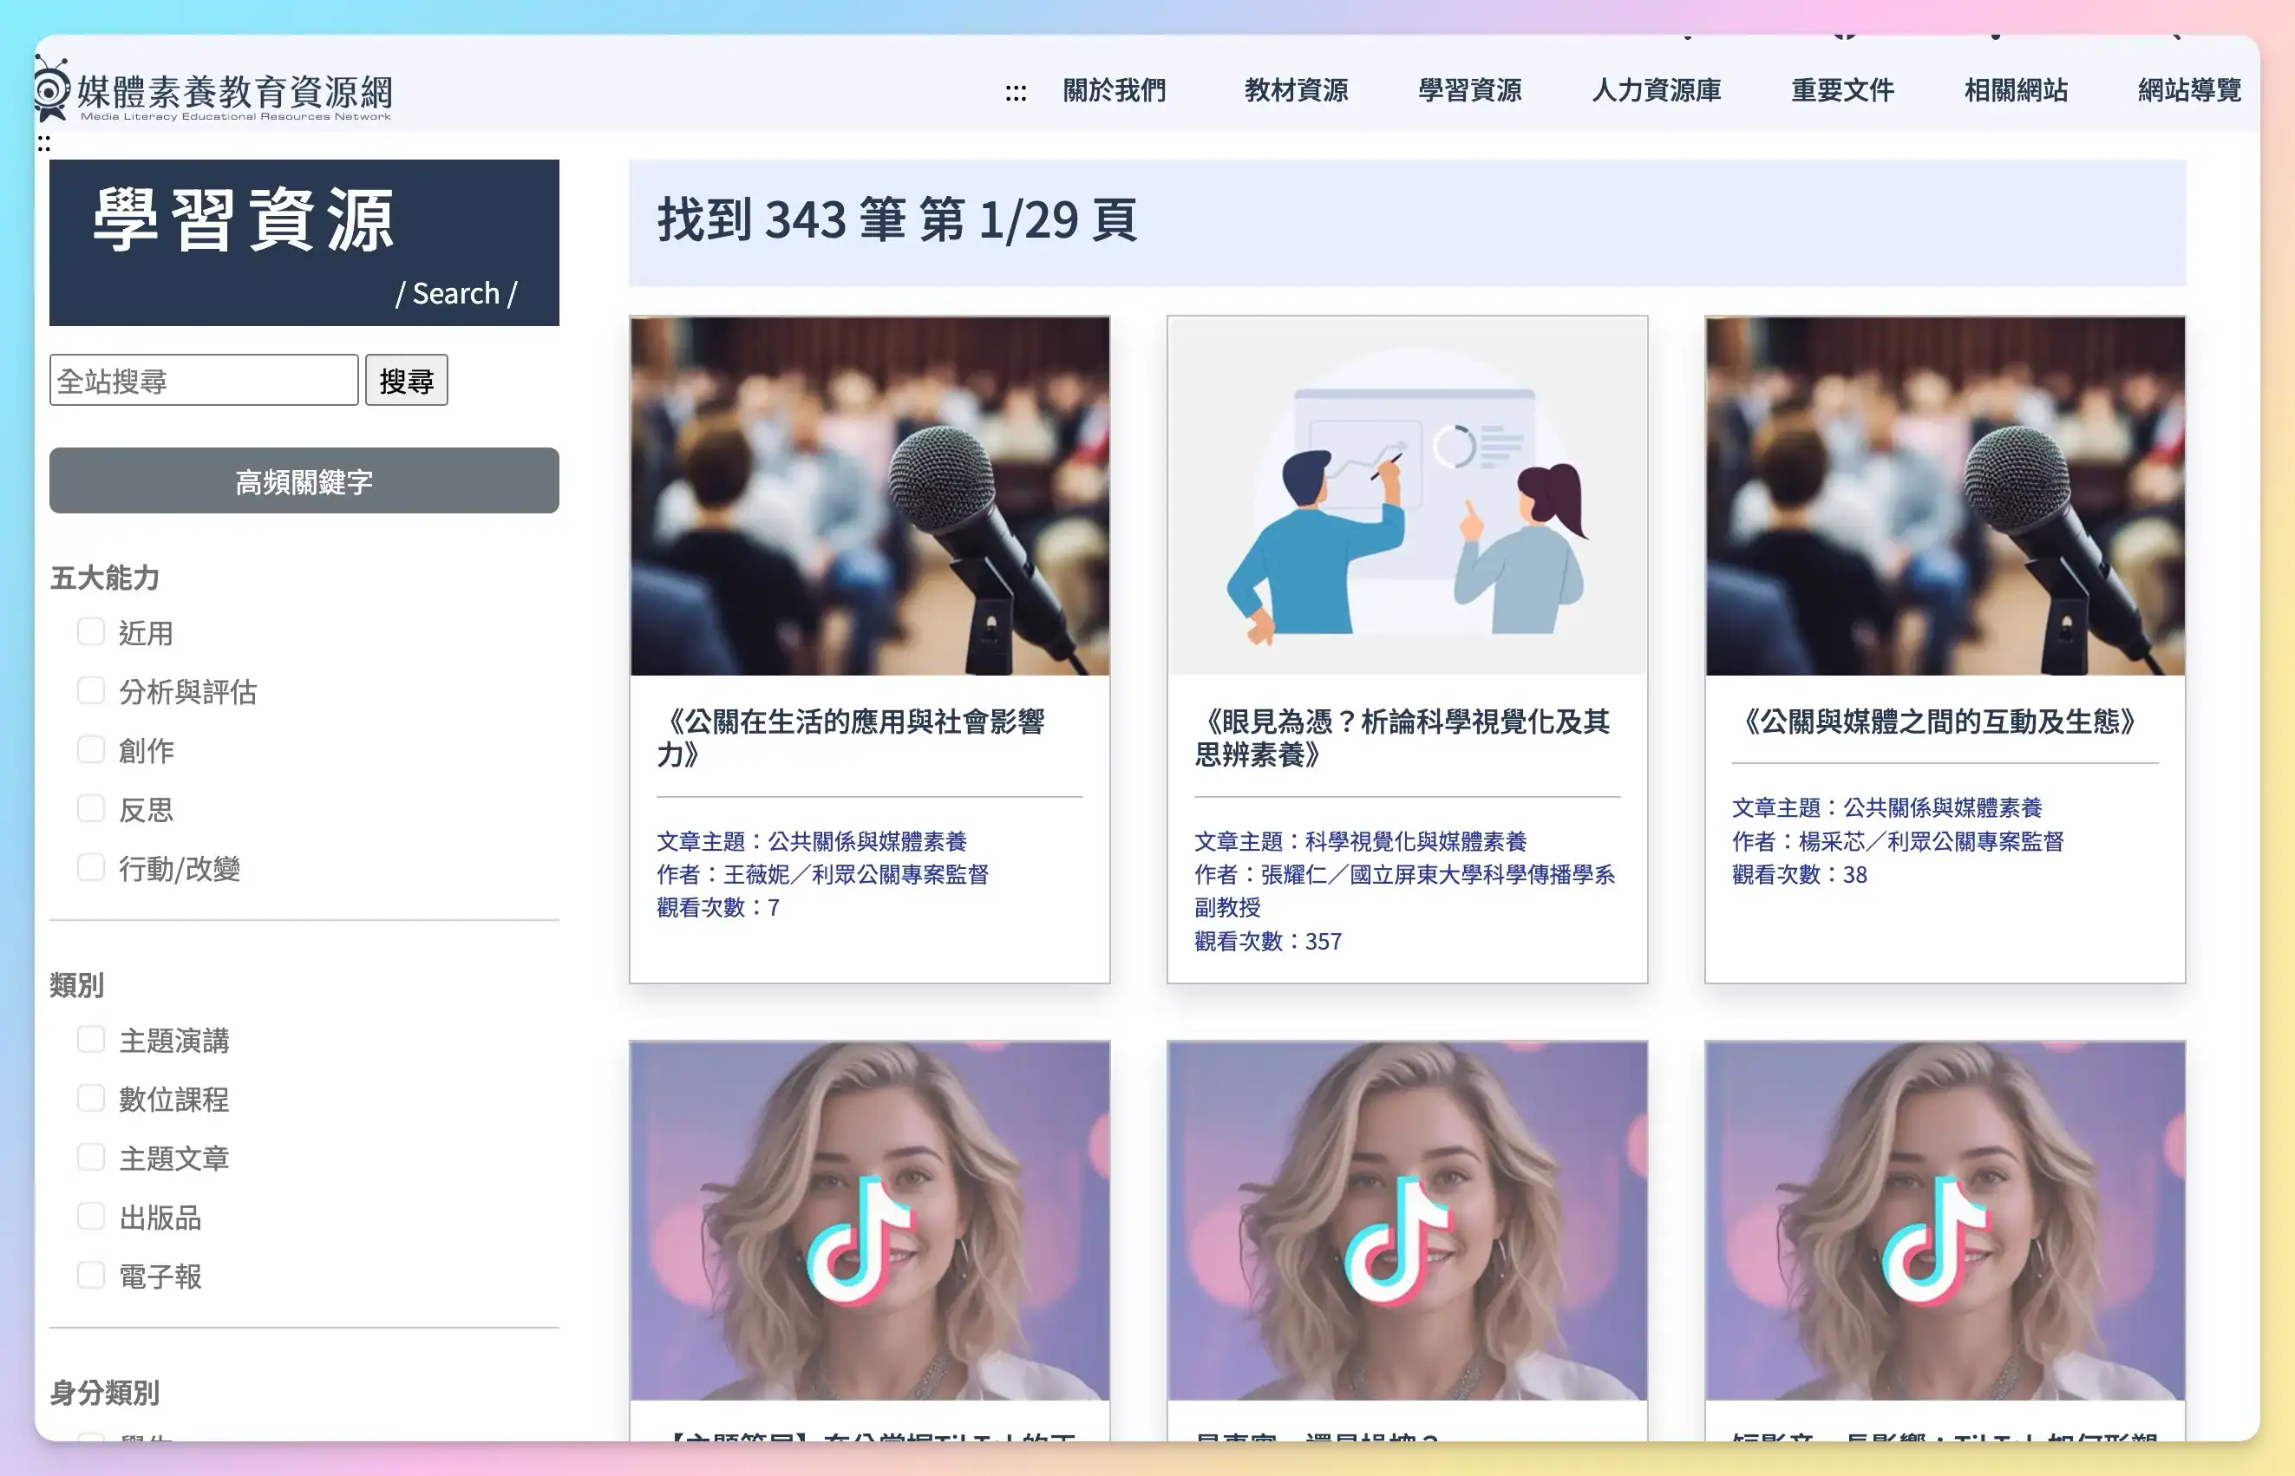Click 觀看次數:38 text

click(1800, 874)
